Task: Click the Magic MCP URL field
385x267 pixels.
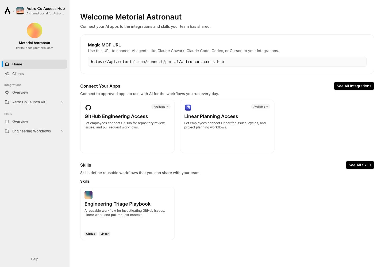Action: [227, 62]
